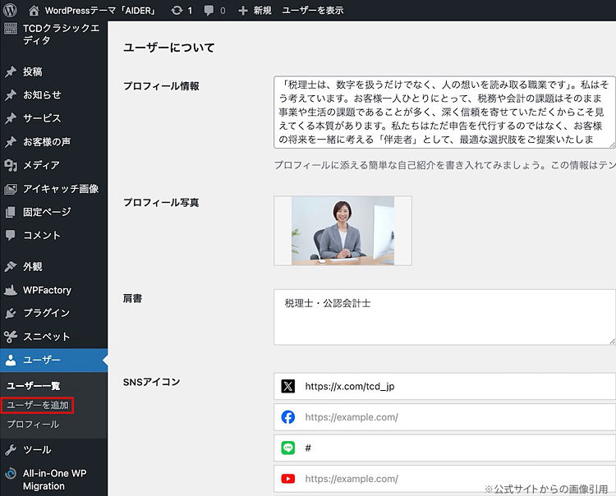
Task: Click the ユーザー menu item label
Action: click(x=42, y=361)
